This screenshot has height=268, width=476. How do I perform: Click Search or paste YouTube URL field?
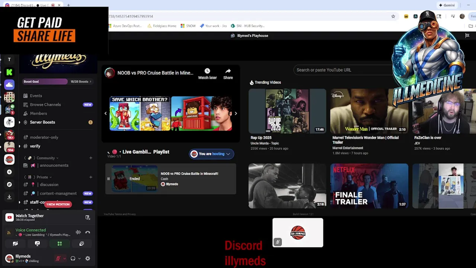tap(344, 70)
